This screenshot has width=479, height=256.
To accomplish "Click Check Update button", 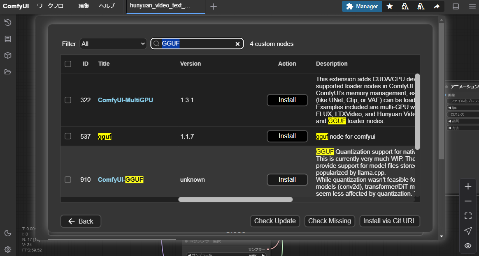I will [275, 221].
